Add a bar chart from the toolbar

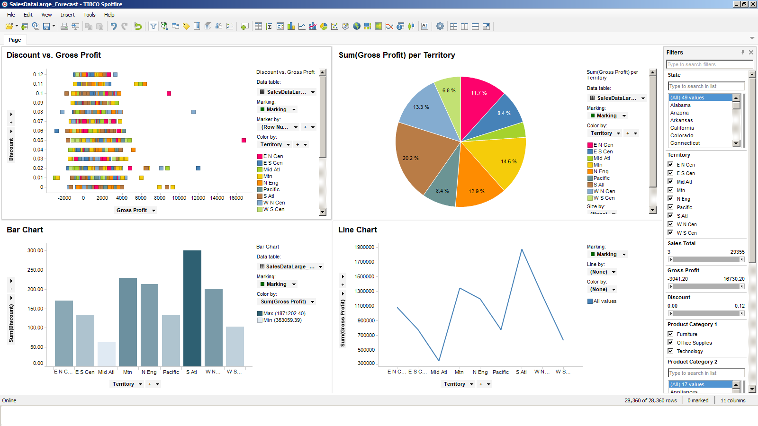tap(291, 26)
